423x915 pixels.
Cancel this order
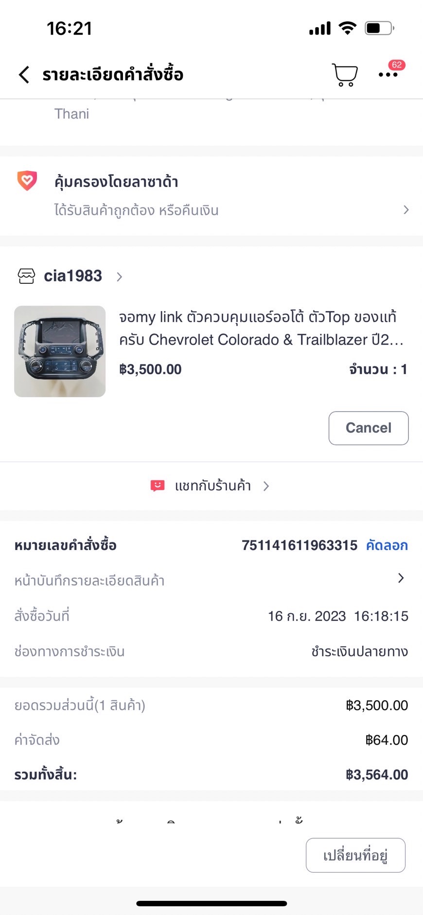pyautogui.click(x=368, y=428)
